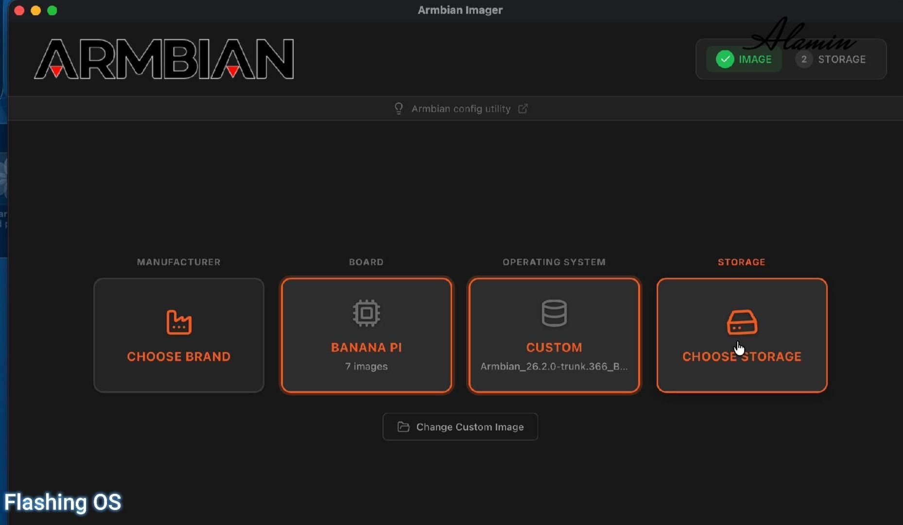Click the Armbian Imager window title

pos(460,10)
